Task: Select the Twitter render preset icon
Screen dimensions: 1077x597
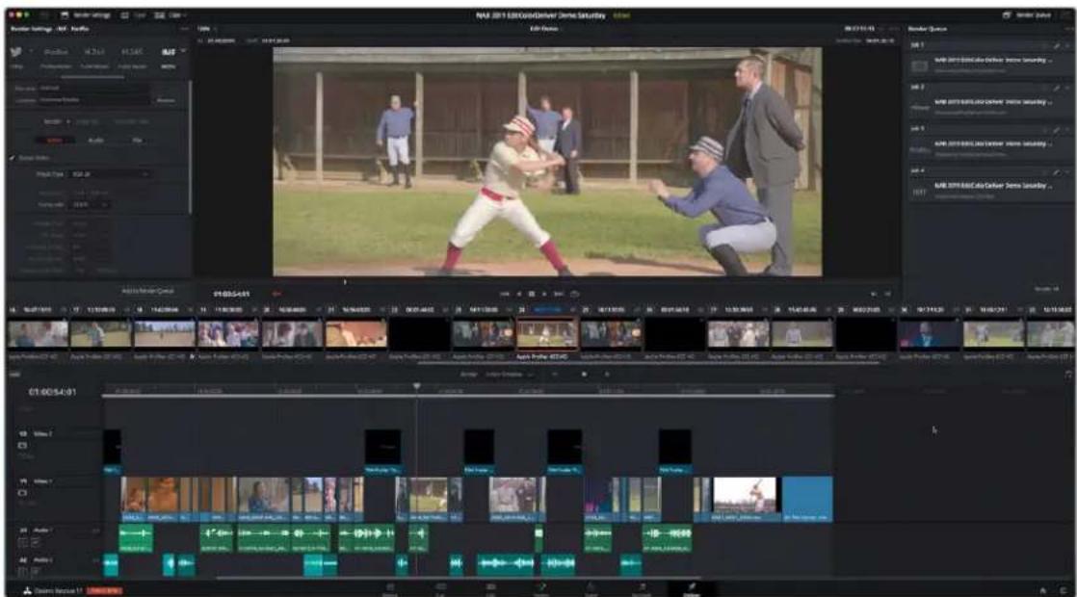Action: (x=15, y=52)
